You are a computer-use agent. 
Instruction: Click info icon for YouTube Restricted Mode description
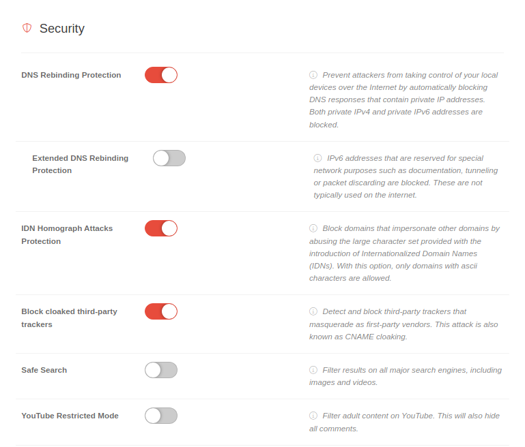[x=313, y=416]
